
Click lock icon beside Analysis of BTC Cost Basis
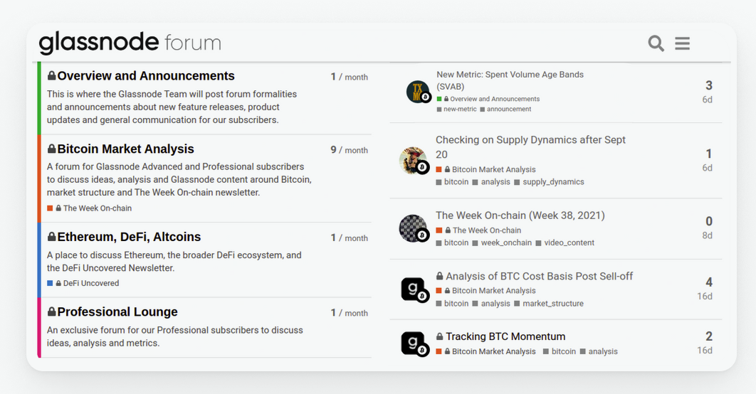point(440,276)
